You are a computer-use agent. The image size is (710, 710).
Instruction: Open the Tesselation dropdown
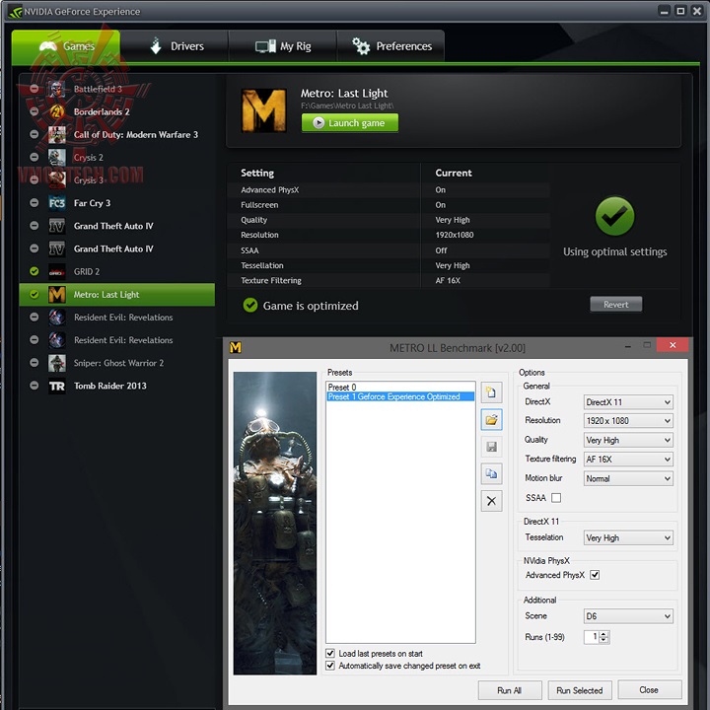[628, 538]
